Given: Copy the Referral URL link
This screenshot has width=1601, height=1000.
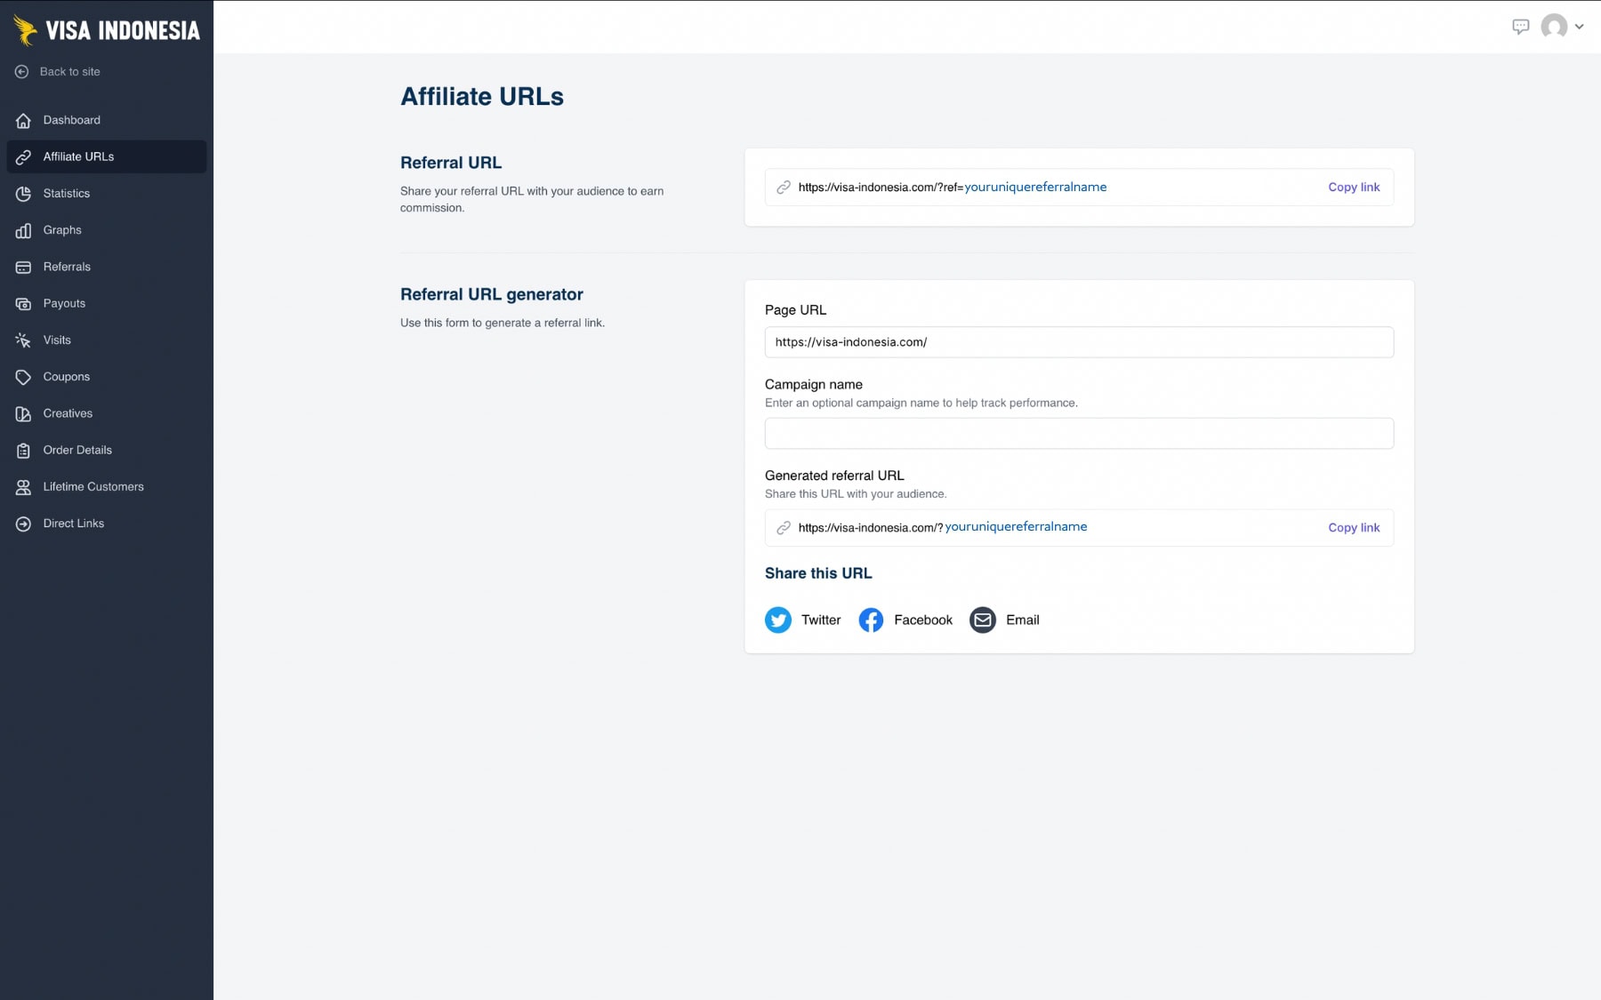Looking at the screenshot, I should point(1354,187).
